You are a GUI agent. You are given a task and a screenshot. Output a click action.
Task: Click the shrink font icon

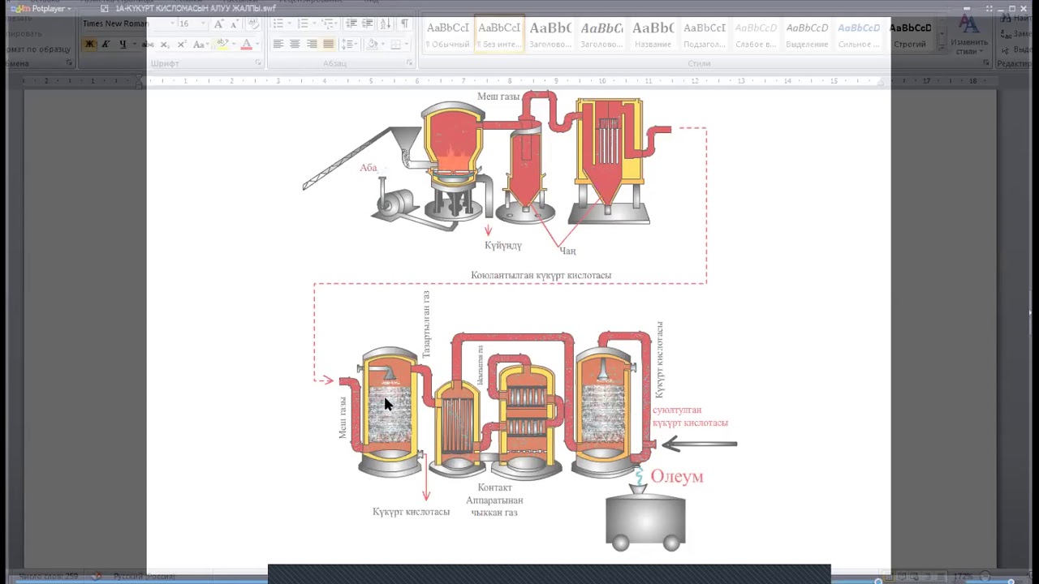[235, 24]
